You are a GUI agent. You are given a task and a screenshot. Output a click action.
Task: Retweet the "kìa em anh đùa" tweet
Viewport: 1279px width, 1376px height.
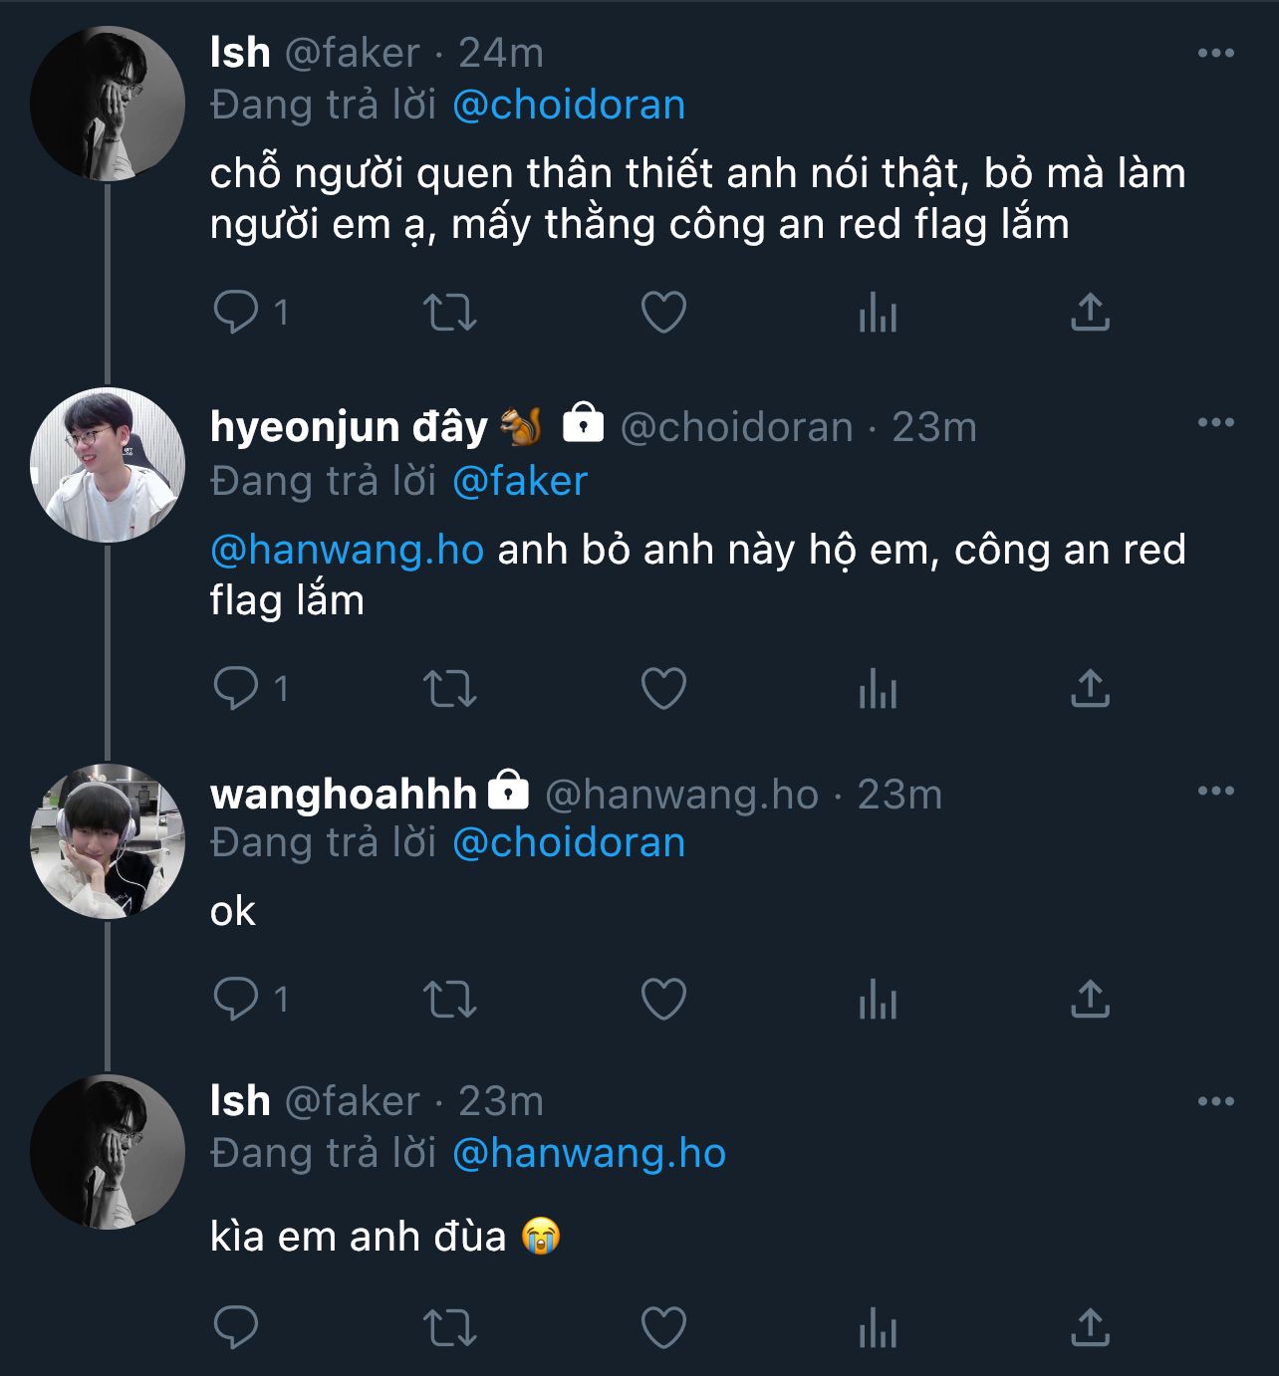450,1327
